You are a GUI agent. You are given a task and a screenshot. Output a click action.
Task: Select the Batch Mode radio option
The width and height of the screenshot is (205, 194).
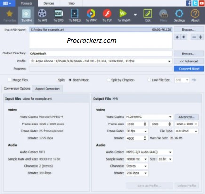[70, 80]
